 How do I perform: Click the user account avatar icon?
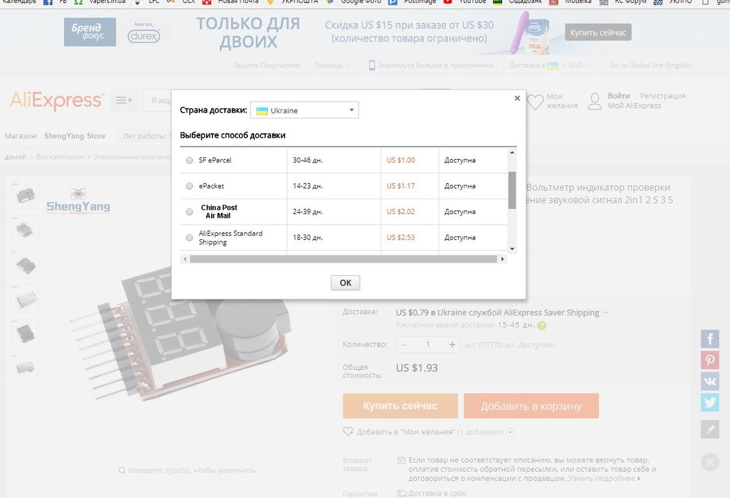[594, 101]
